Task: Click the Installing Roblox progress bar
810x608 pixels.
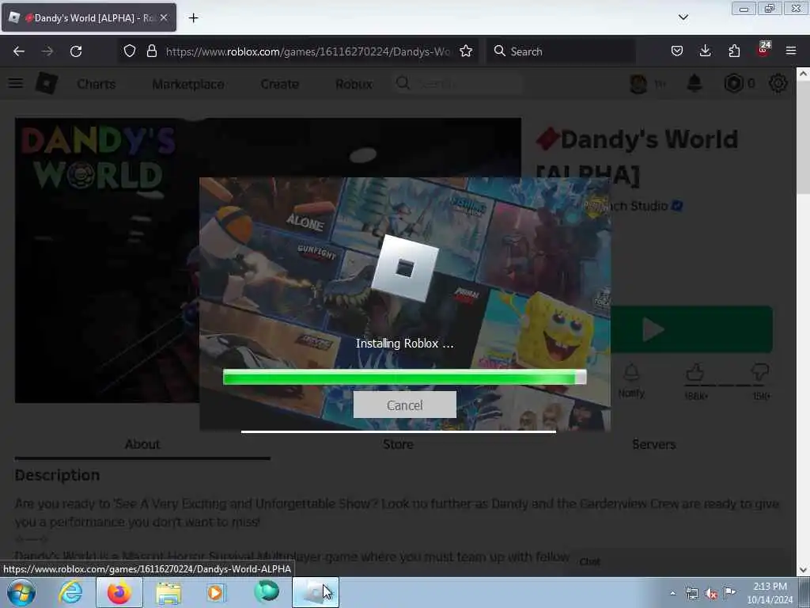Action: coord(404,377)
